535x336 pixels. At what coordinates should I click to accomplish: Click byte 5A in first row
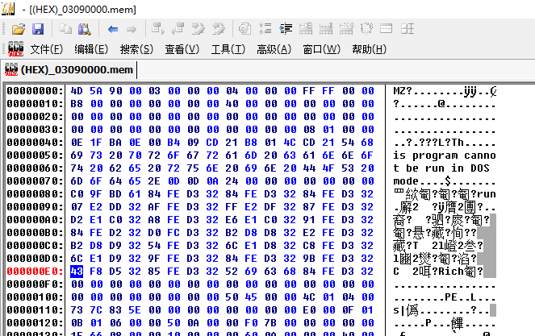[96, 91]
